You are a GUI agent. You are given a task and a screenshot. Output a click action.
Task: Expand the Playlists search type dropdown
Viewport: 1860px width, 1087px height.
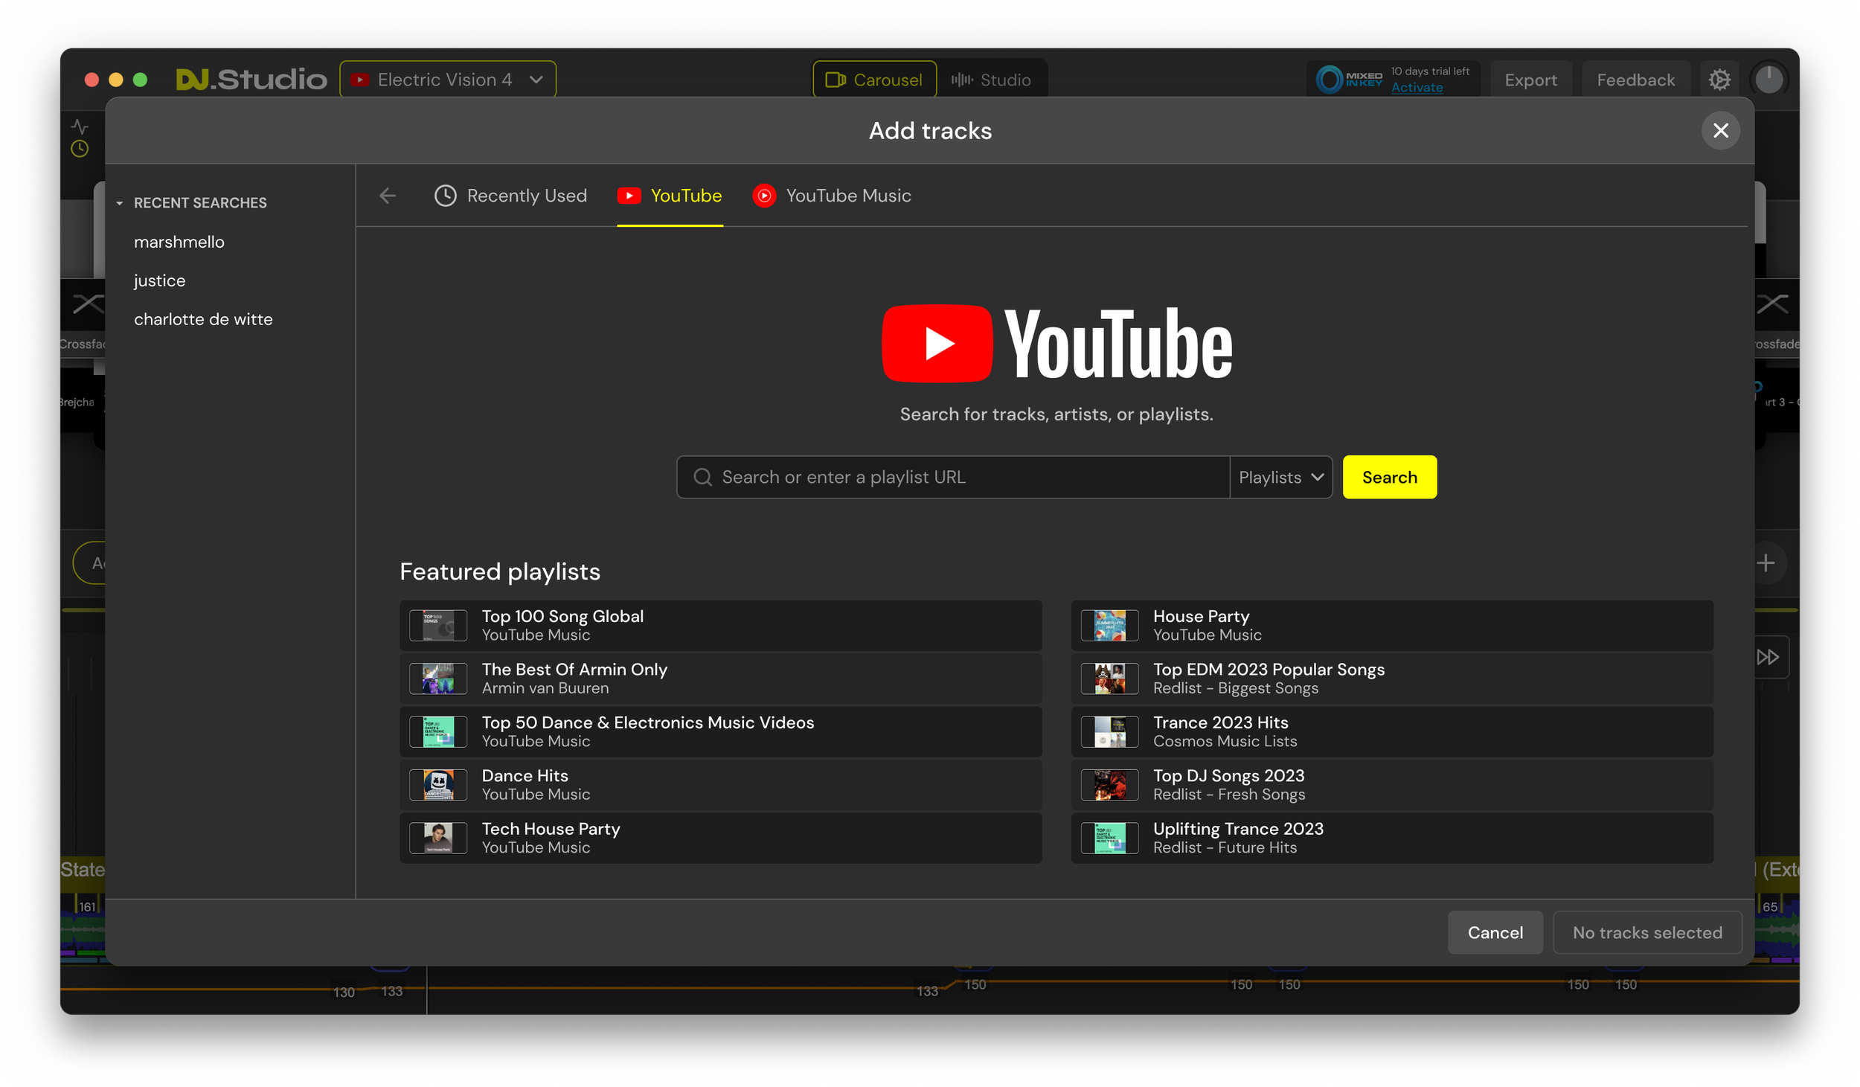pos(1280,477)
